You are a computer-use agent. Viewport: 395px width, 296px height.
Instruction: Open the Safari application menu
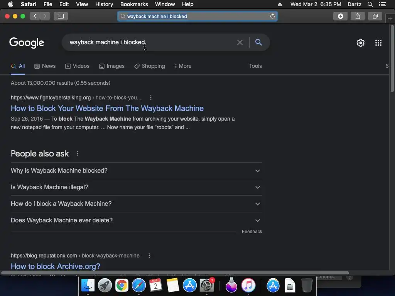29,4
